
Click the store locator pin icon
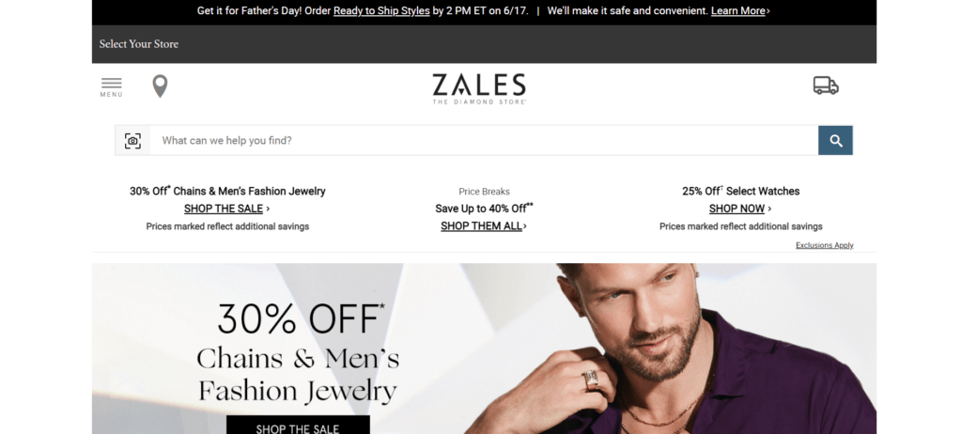[160, 86]
